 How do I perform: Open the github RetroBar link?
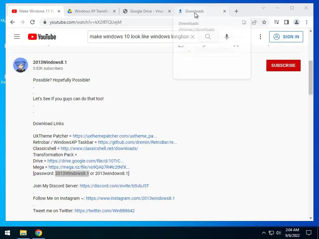(x=137, y=142)
